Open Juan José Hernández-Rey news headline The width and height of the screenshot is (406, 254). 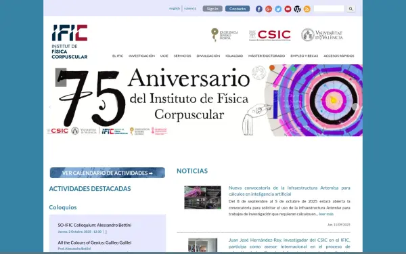point(289,243)
